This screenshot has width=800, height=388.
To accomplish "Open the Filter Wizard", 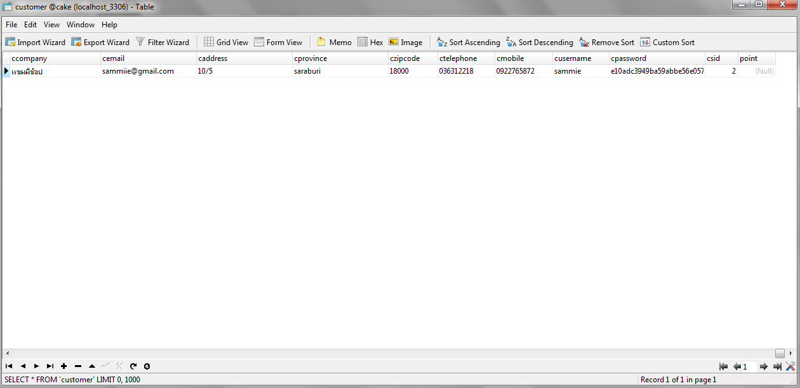I will click(163, 43).
